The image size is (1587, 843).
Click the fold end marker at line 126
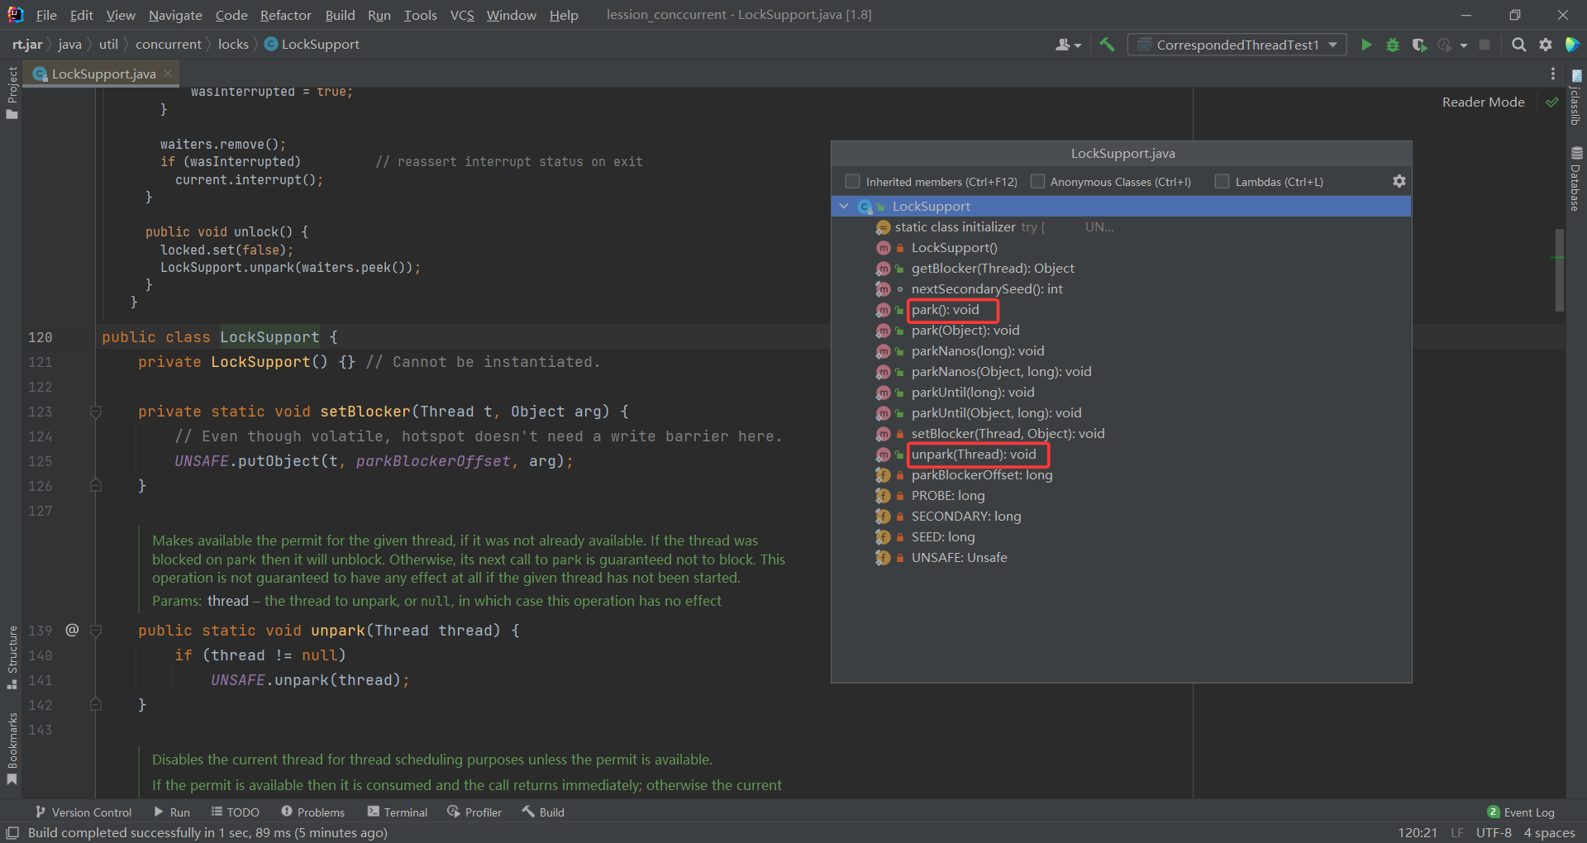click(x=96, y=486)
